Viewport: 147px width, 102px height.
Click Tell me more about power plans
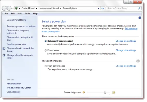pos(89,30)
